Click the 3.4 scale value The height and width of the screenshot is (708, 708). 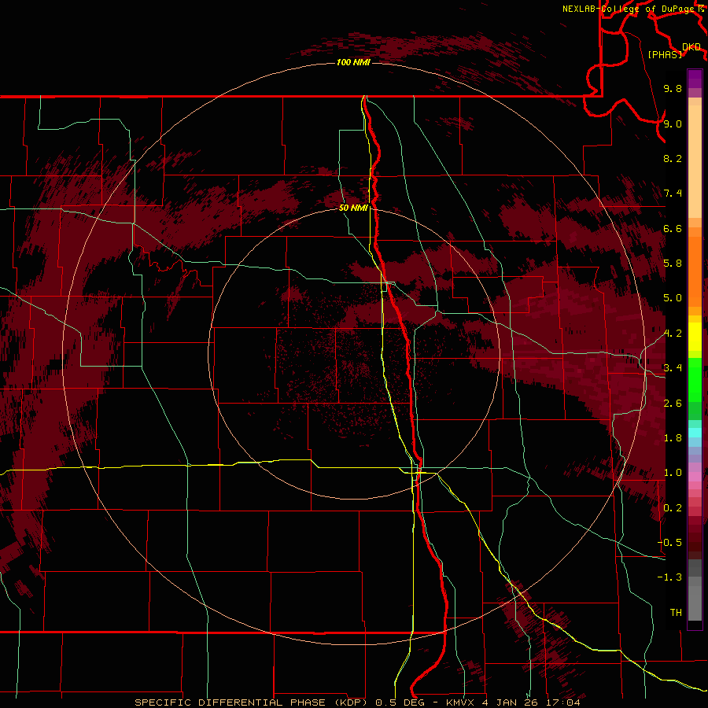pyautogui.click(x=673, y=368)
